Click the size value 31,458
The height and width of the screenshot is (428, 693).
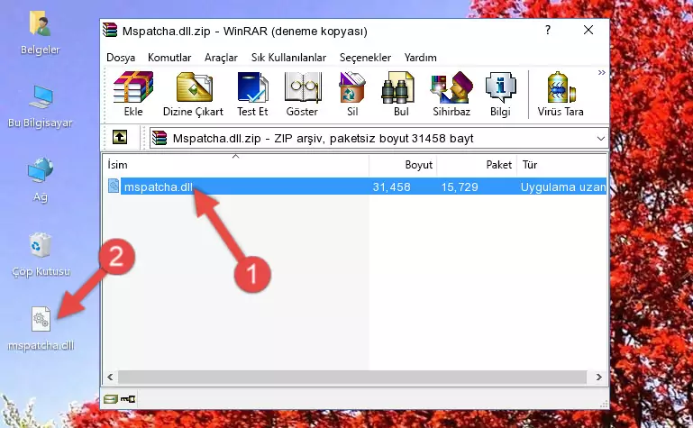391,187
